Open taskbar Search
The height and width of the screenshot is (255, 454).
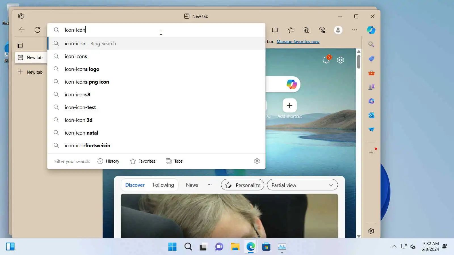coord(188,247)
